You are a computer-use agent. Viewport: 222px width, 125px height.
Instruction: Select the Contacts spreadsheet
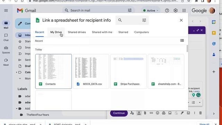pyautogui.click(x=53, y=71)
